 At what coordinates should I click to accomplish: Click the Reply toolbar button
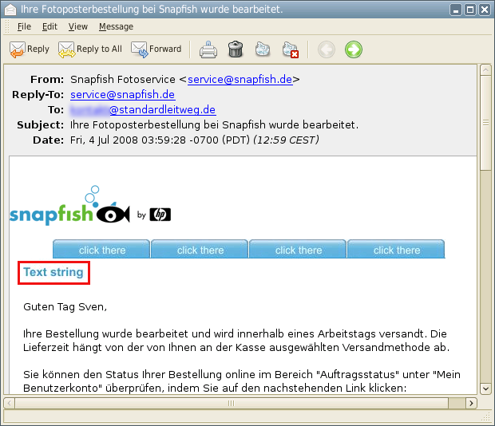[30, 49]
